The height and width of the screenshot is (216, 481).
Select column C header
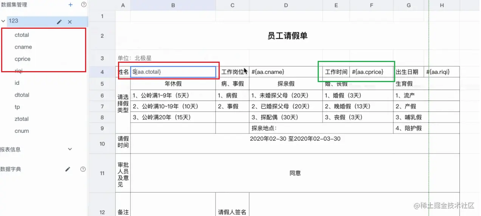click(233, 5)
